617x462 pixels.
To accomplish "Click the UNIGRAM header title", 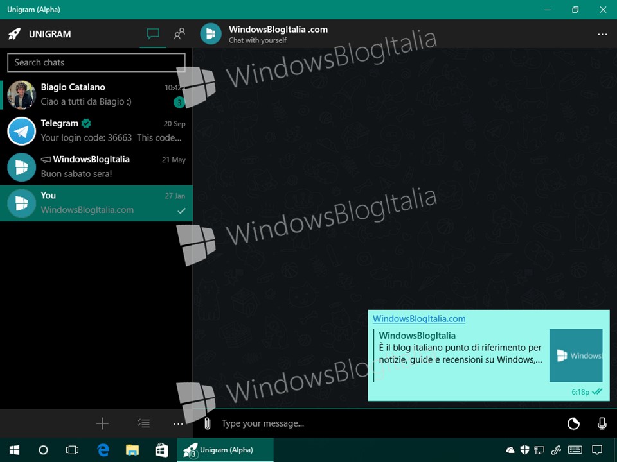I will (x=50, y=34).
